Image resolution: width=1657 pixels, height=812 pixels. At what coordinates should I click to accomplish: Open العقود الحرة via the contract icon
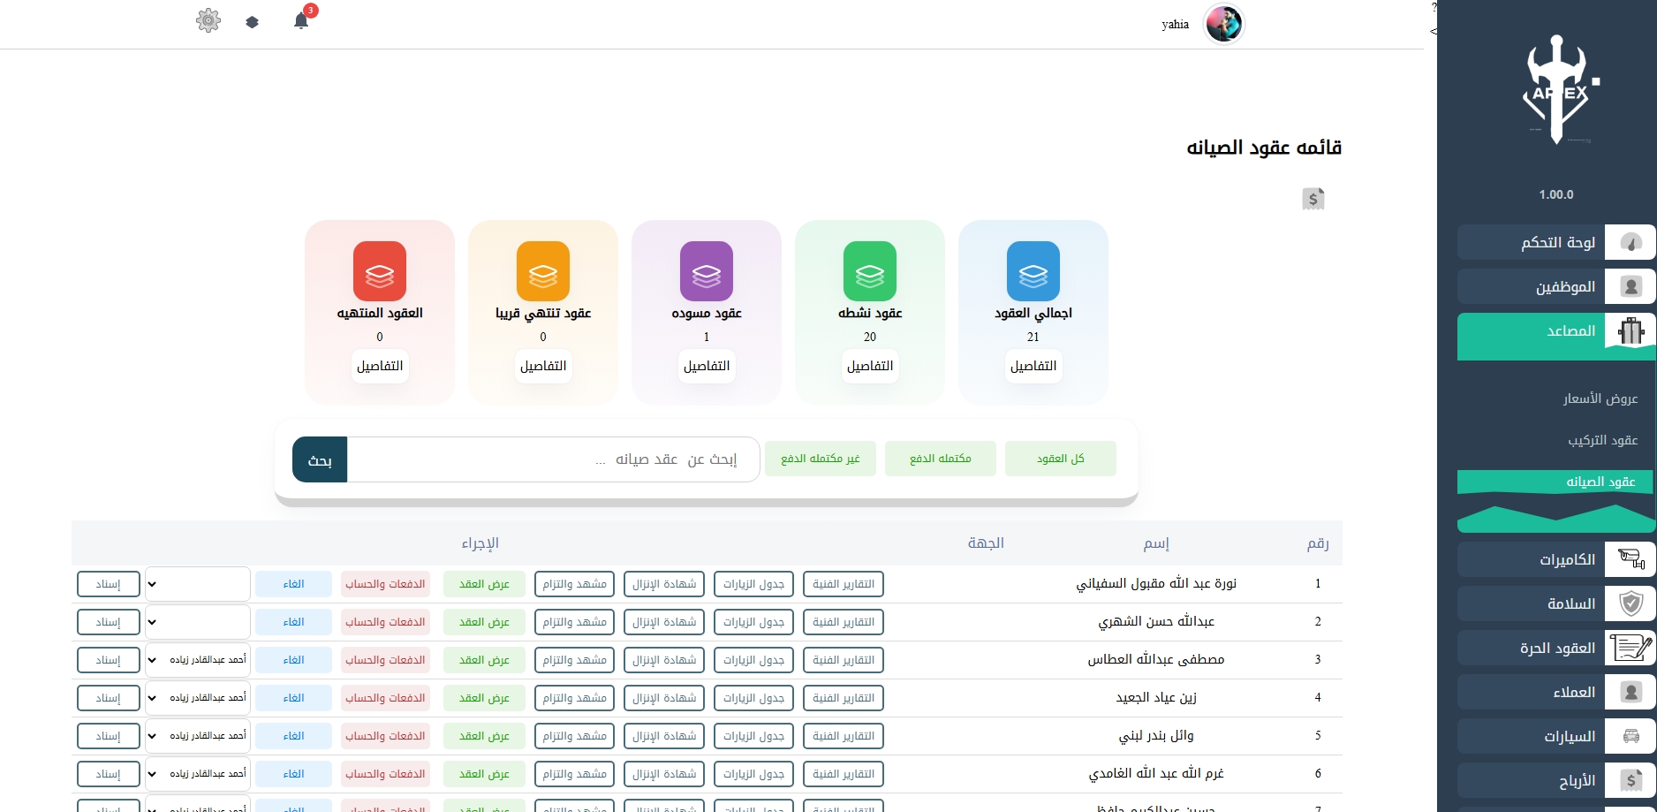pos(1631,648)
